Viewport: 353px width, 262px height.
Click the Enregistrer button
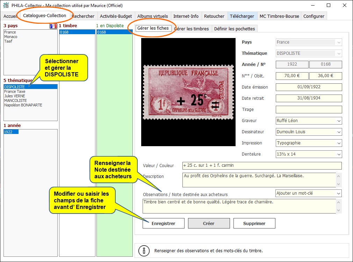[164, 223]
